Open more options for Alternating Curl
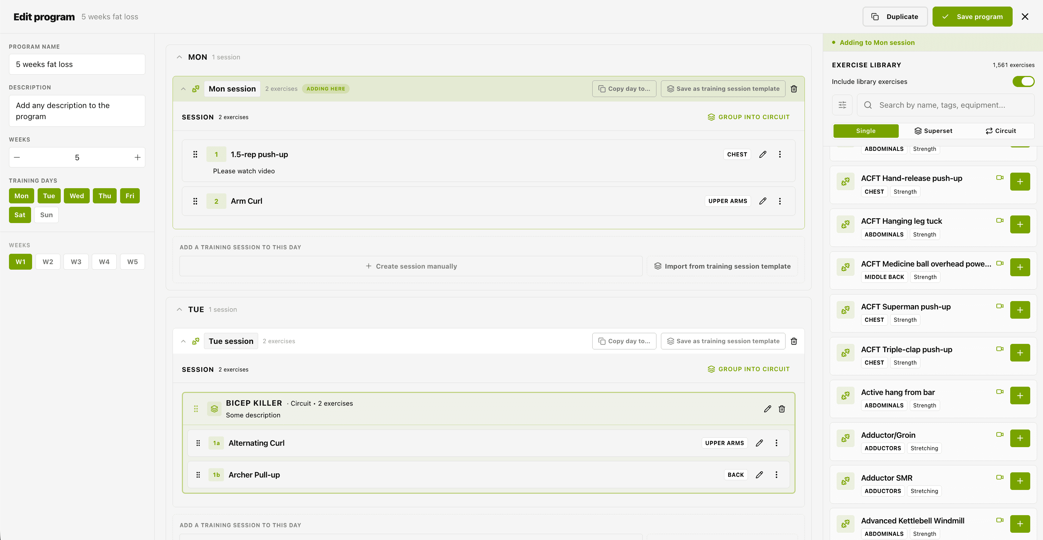 coord(776,443)
